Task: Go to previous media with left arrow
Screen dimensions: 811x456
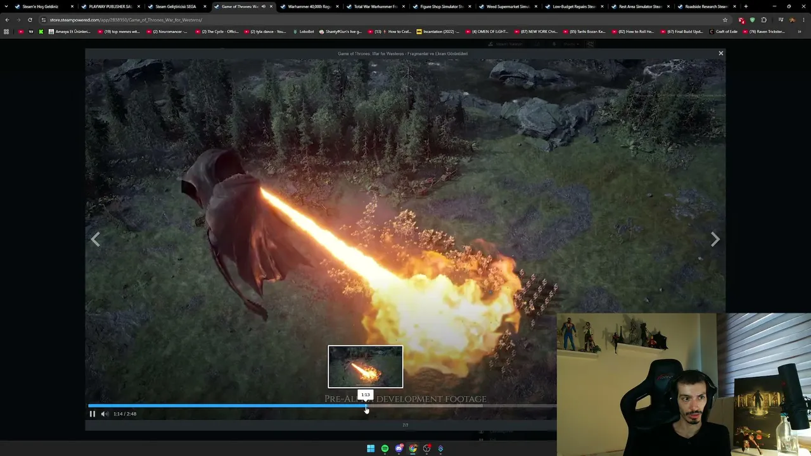Action: click(x=96, y=239)
